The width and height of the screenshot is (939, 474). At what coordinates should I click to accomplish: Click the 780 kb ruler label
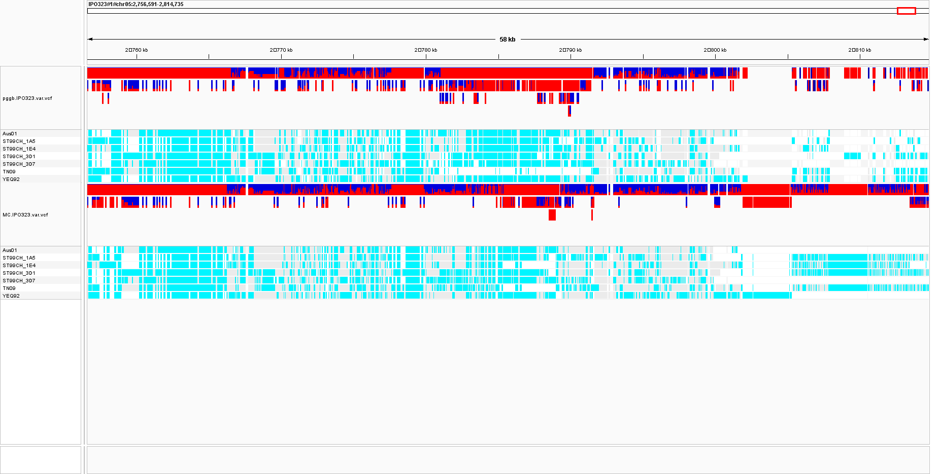tap(426, 50)
